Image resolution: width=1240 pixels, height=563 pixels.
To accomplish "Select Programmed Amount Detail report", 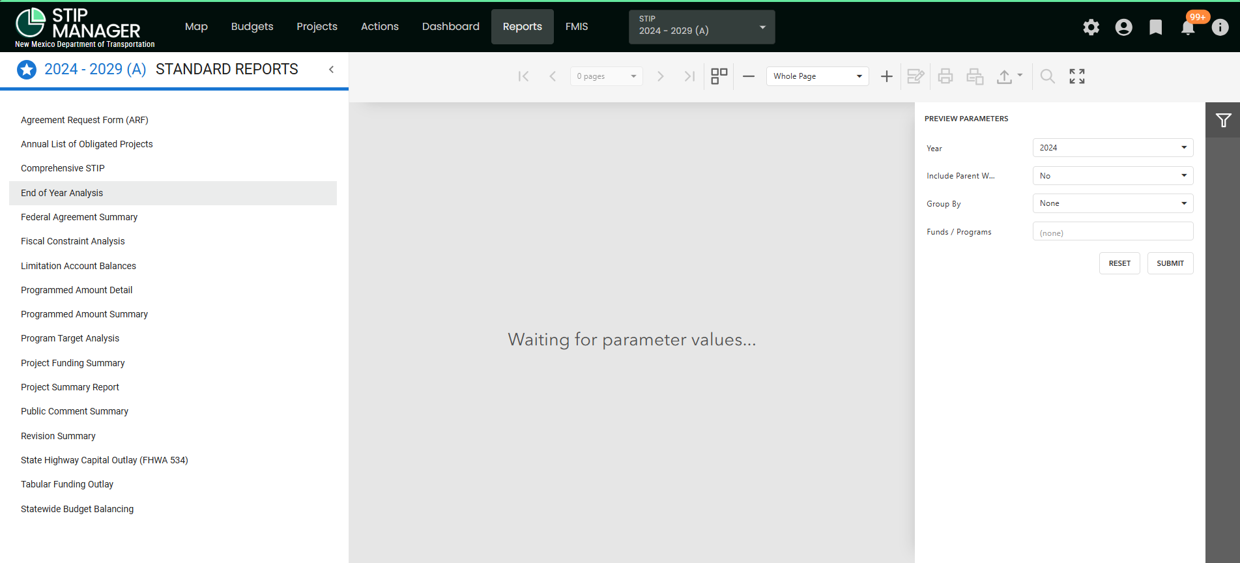I will (x=173, y=290).
